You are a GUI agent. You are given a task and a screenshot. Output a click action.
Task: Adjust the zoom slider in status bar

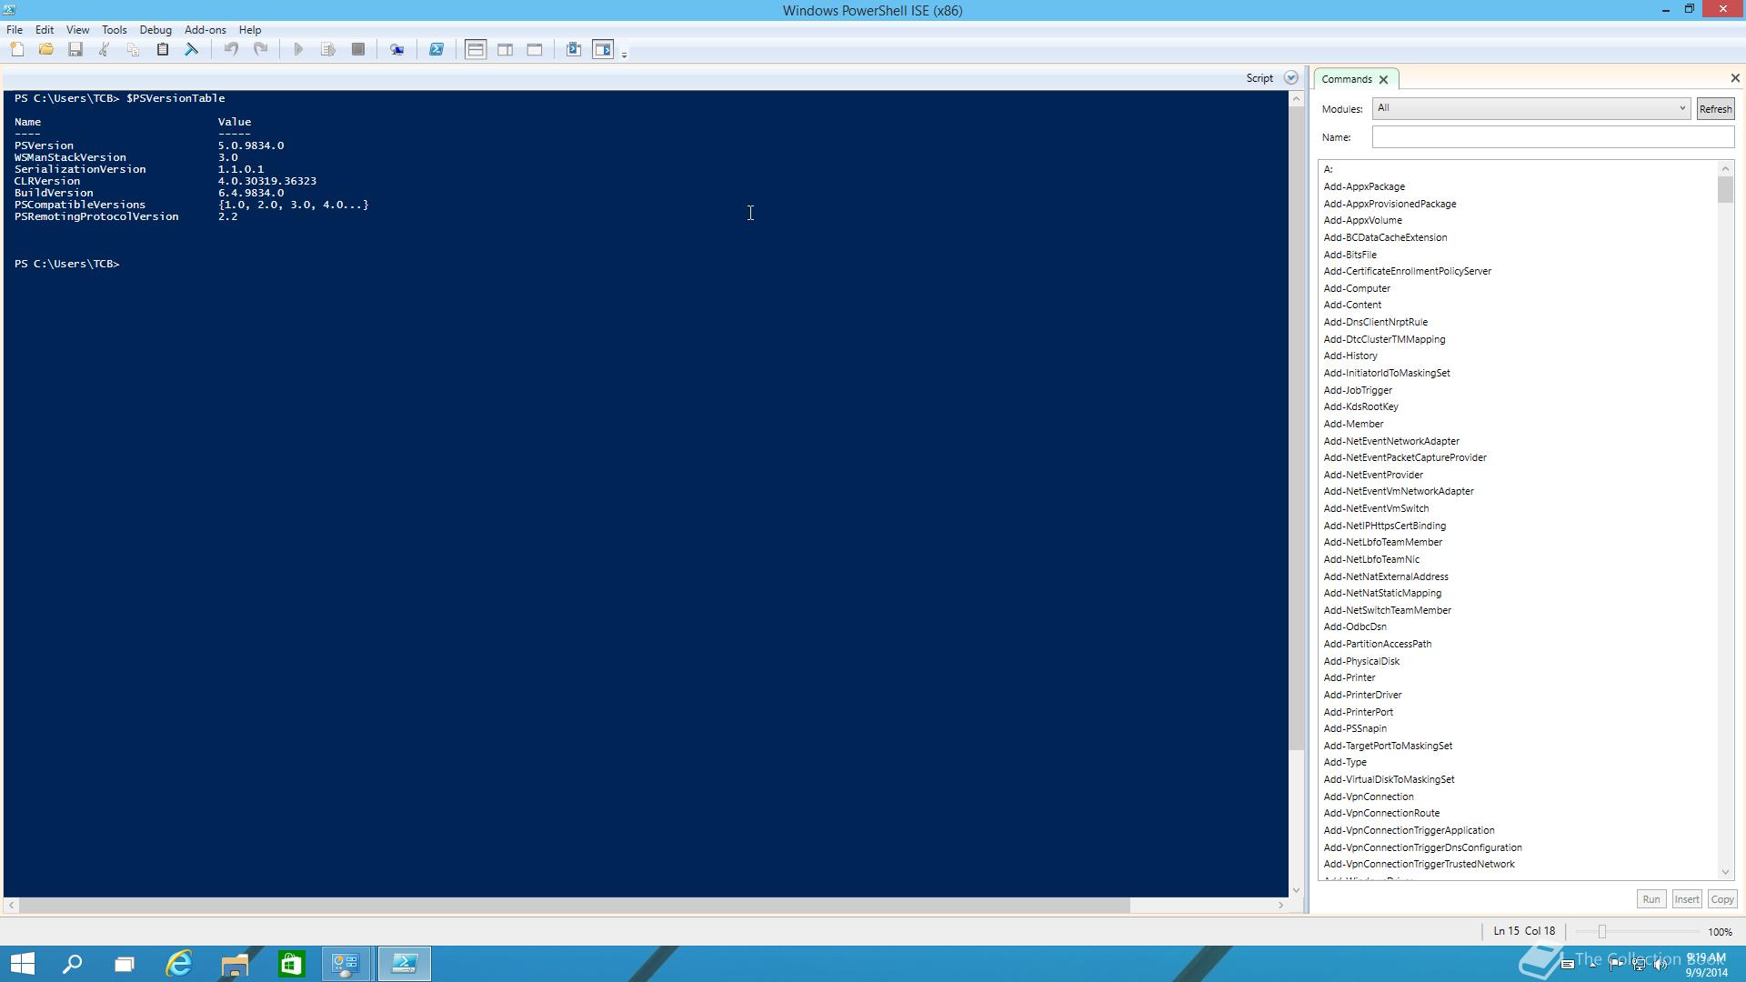click(x=1602, y=932)
